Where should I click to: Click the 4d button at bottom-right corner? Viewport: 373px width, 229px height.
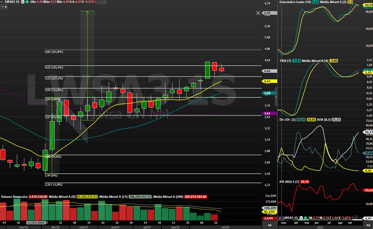368,225
